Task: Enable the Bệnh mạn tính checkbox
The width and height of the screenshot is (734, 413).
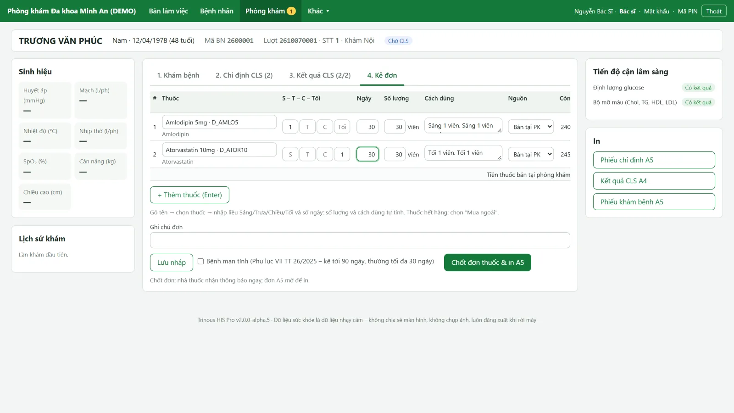Action: click(x=200, y=261)
